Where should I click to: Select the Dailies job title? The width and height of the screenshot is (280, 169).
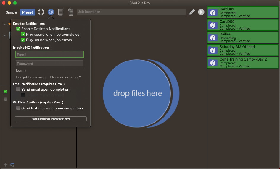click(x=225, y=34)
